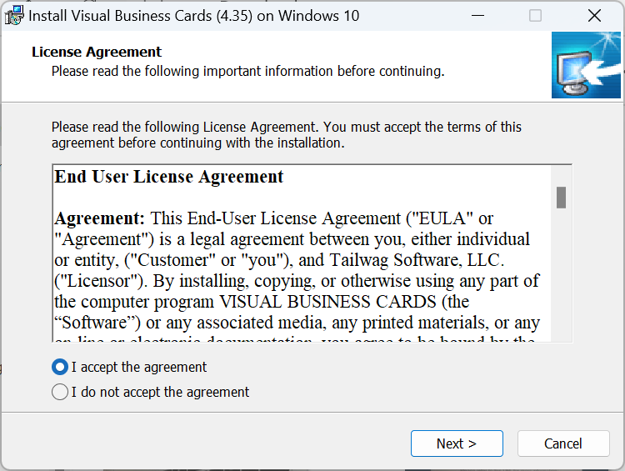Click the "End User License Agreement" heading
Image resolution: width=625 pixels, height=471 pixels.
pos(169,177)
